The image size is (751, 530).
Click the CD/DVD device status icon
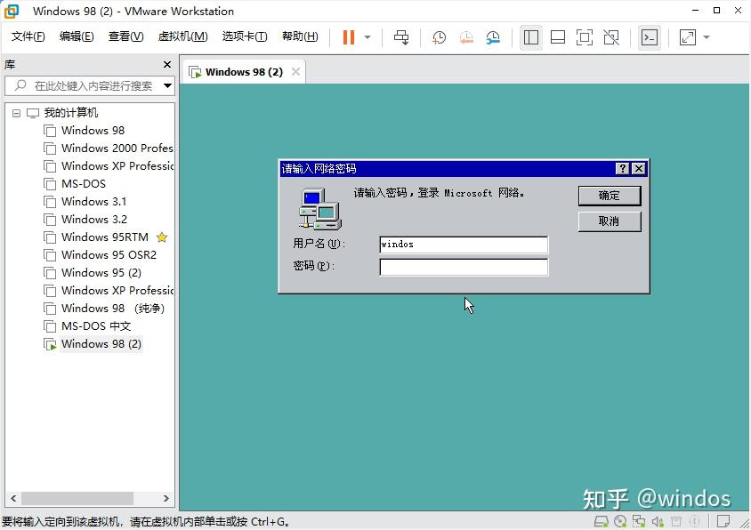619,520
